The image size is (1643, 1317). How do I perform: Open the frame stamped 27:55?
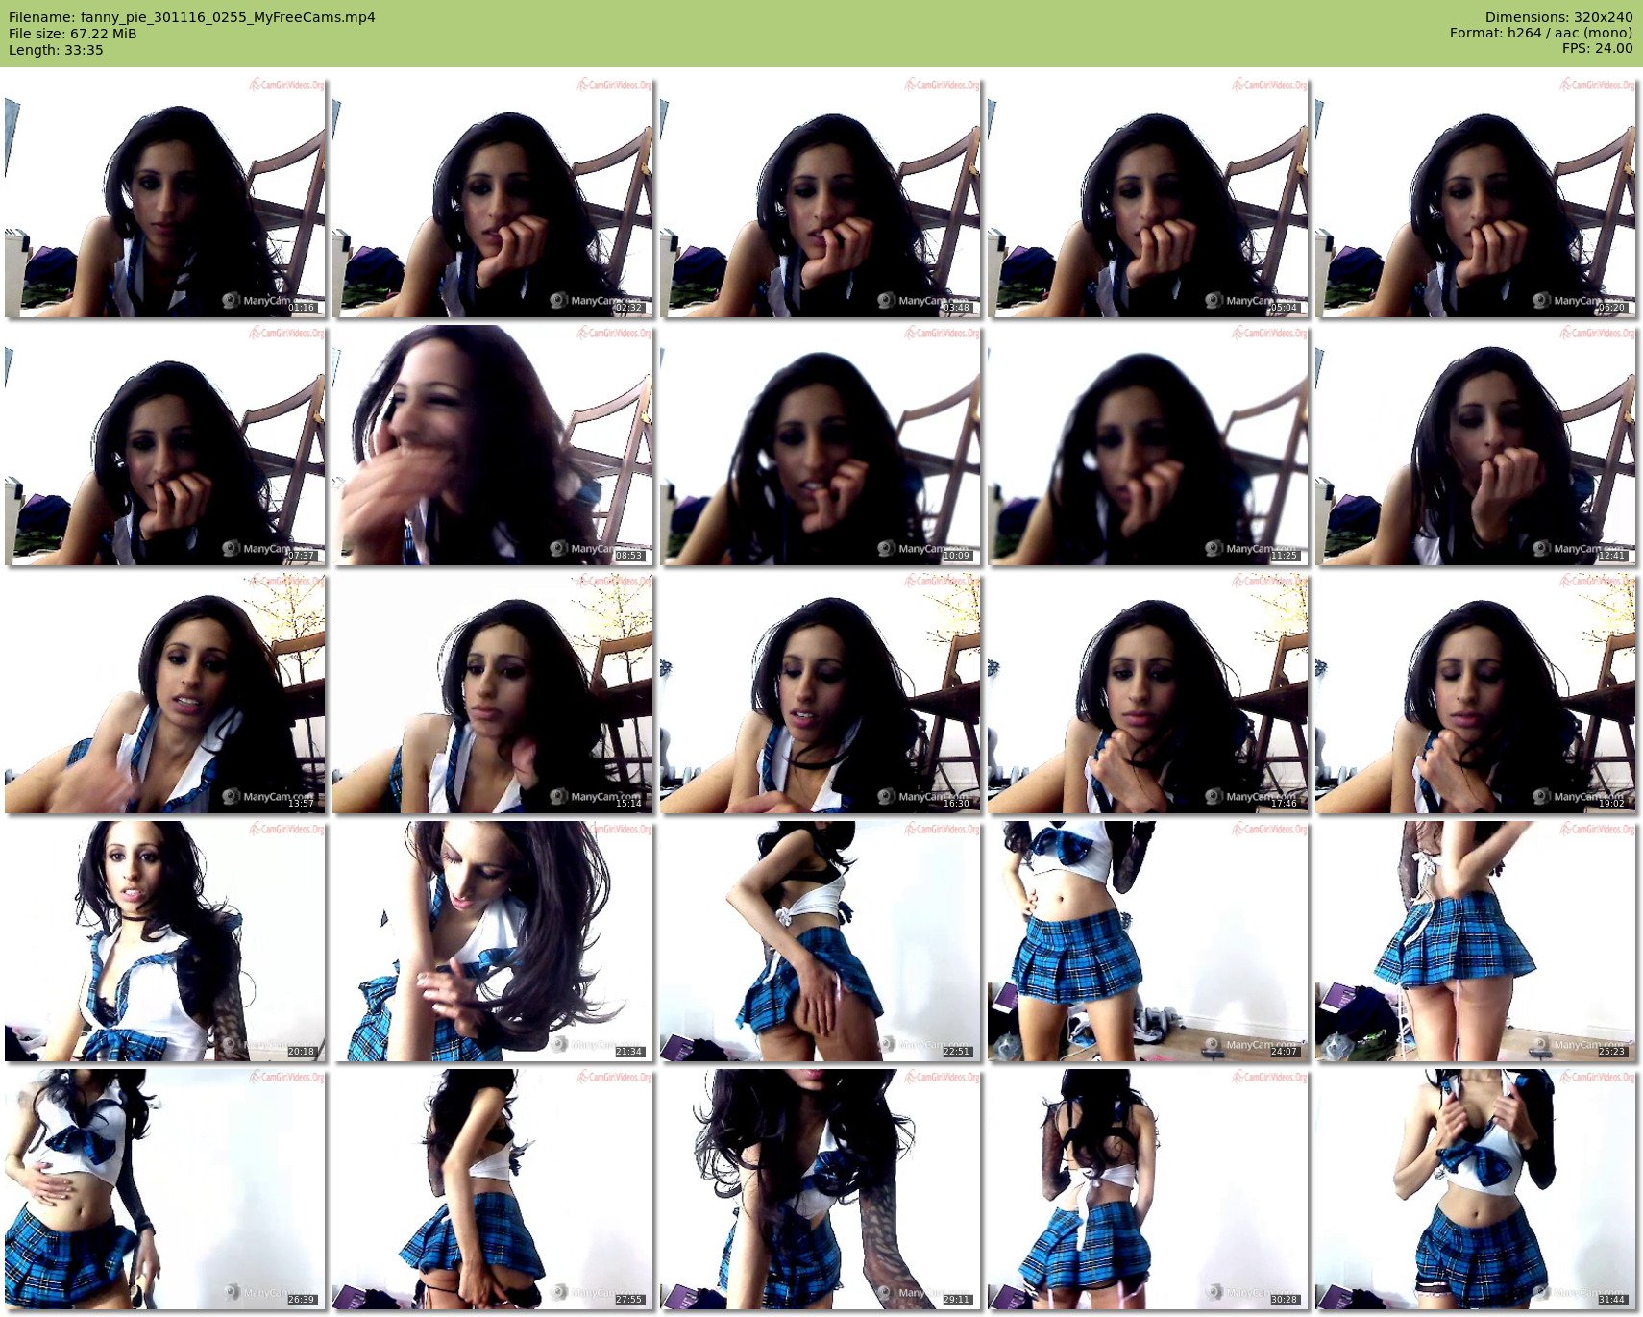tap(492, 1189)
